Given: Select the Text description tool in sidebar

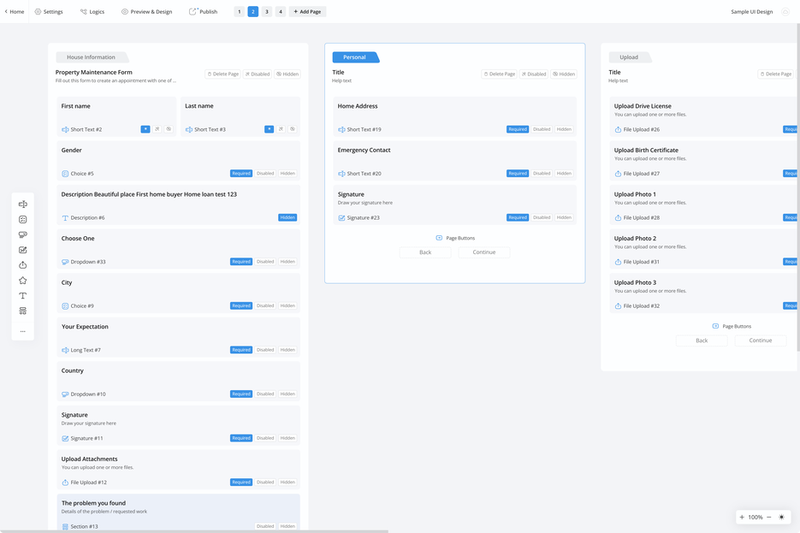Looking at the screenshot, I should tap(23, 296).
